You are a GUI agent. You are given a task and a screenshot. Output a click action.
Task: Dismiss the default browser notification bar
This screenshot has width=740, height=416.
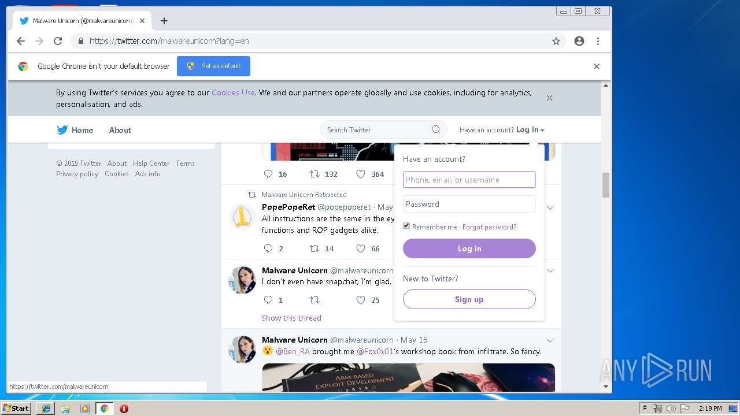597,66
